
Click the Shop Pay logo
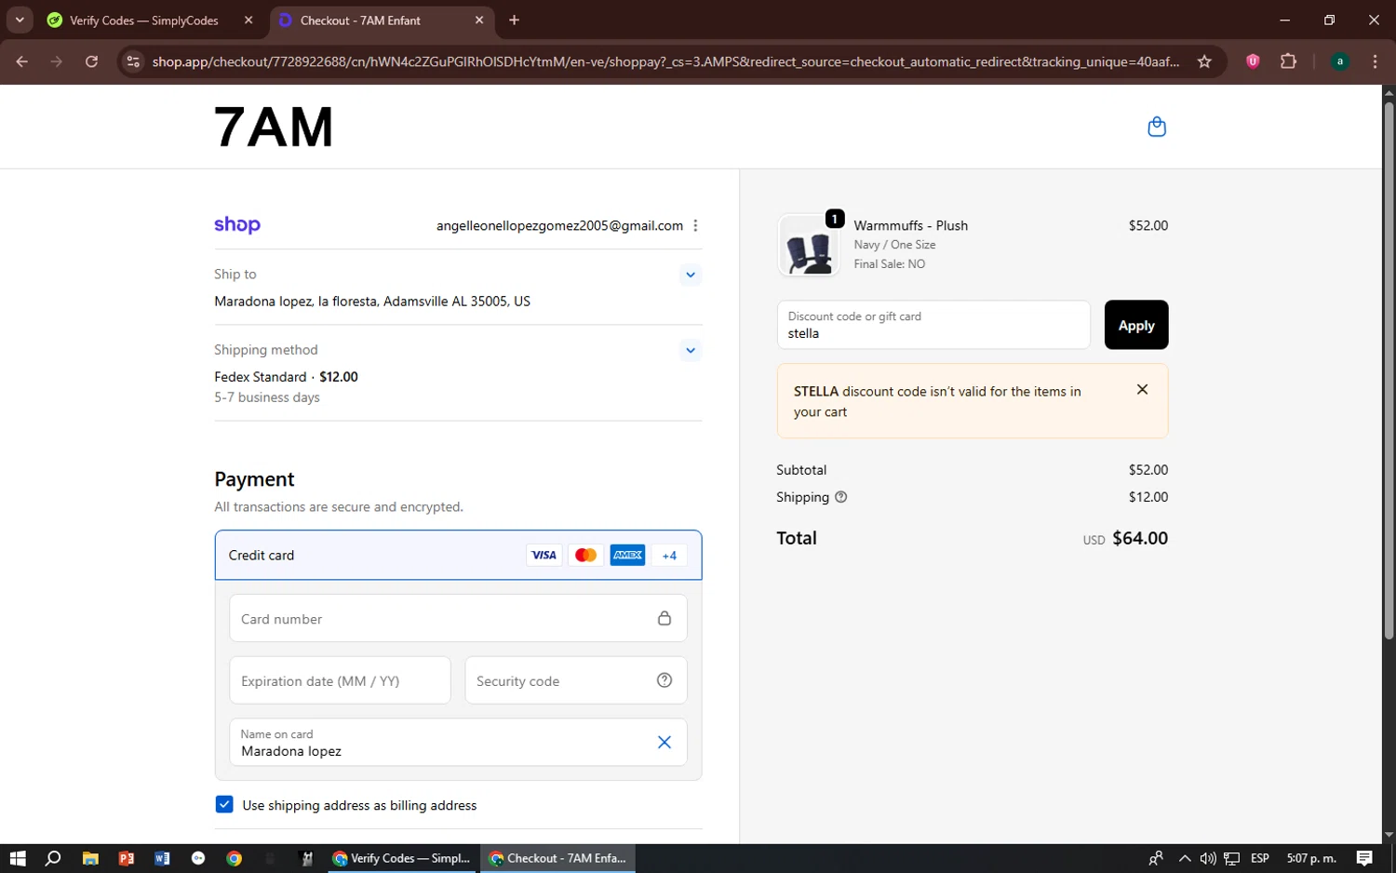[237, 225]
